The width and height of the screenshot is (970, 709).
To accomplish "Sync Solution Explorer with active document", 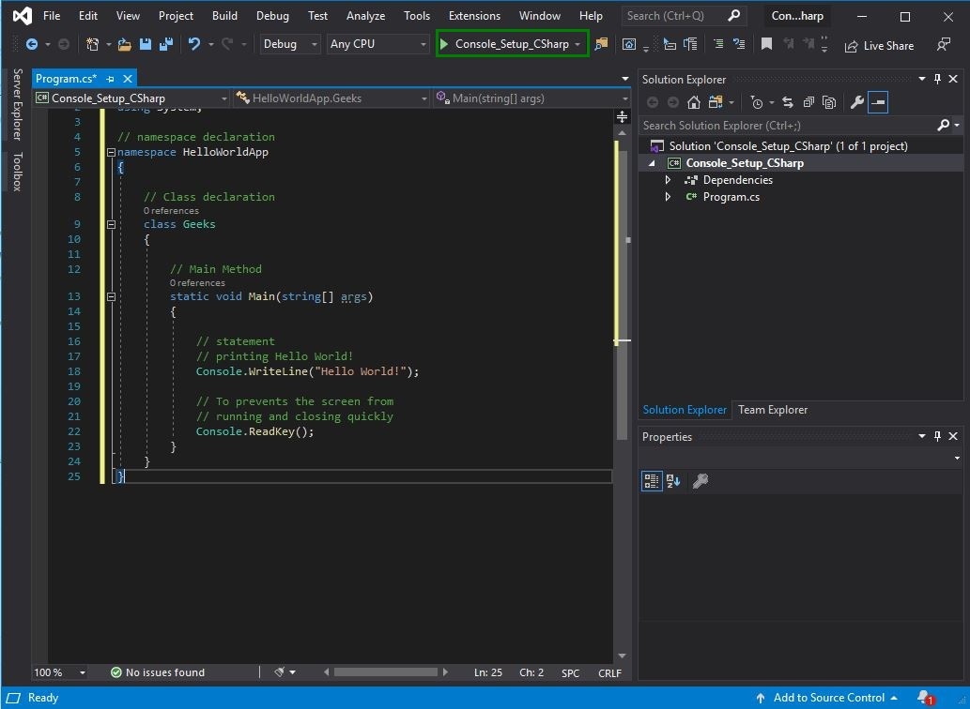I will pyautogui.click(x=788, y=102).
